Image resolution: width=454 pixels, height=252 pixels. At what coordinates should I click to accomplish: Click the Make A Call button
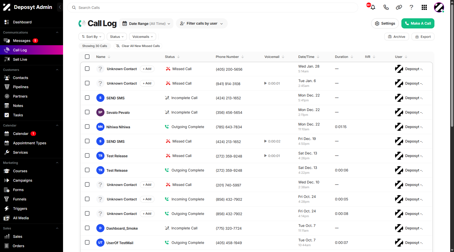coord(418,23)
